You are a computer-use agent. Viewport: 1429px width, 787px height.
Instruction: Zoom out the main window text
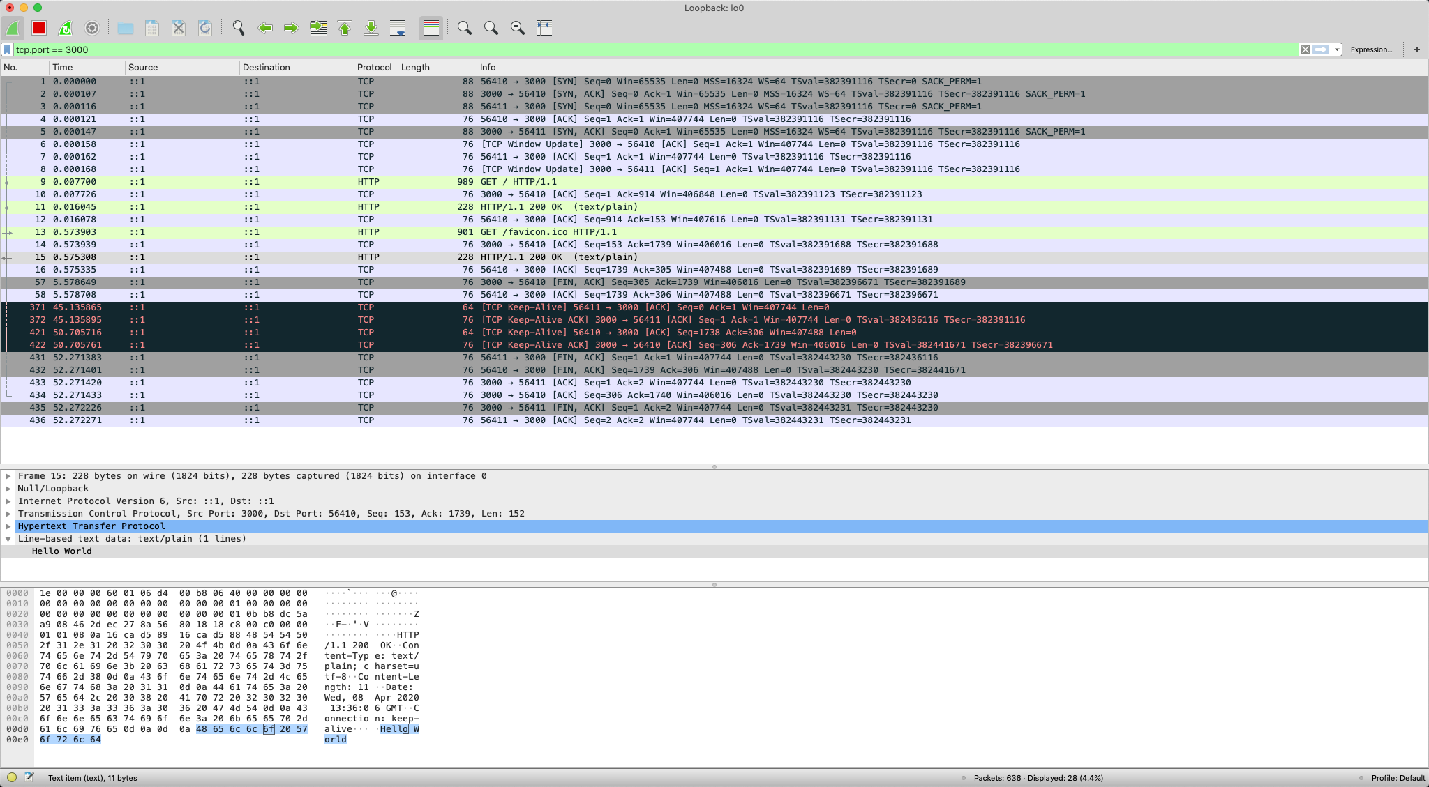491,28
